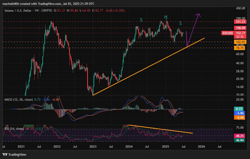This screenshot has height=159, width=250.
Task: Open the MACD (12, 26, close) legend
Action: click(x=18, y=100)
